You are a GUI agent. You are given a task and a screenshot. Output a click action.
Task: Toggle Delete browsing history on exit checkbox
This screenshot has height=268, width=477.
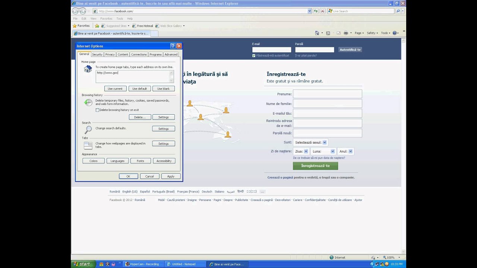tap(98, 110)
